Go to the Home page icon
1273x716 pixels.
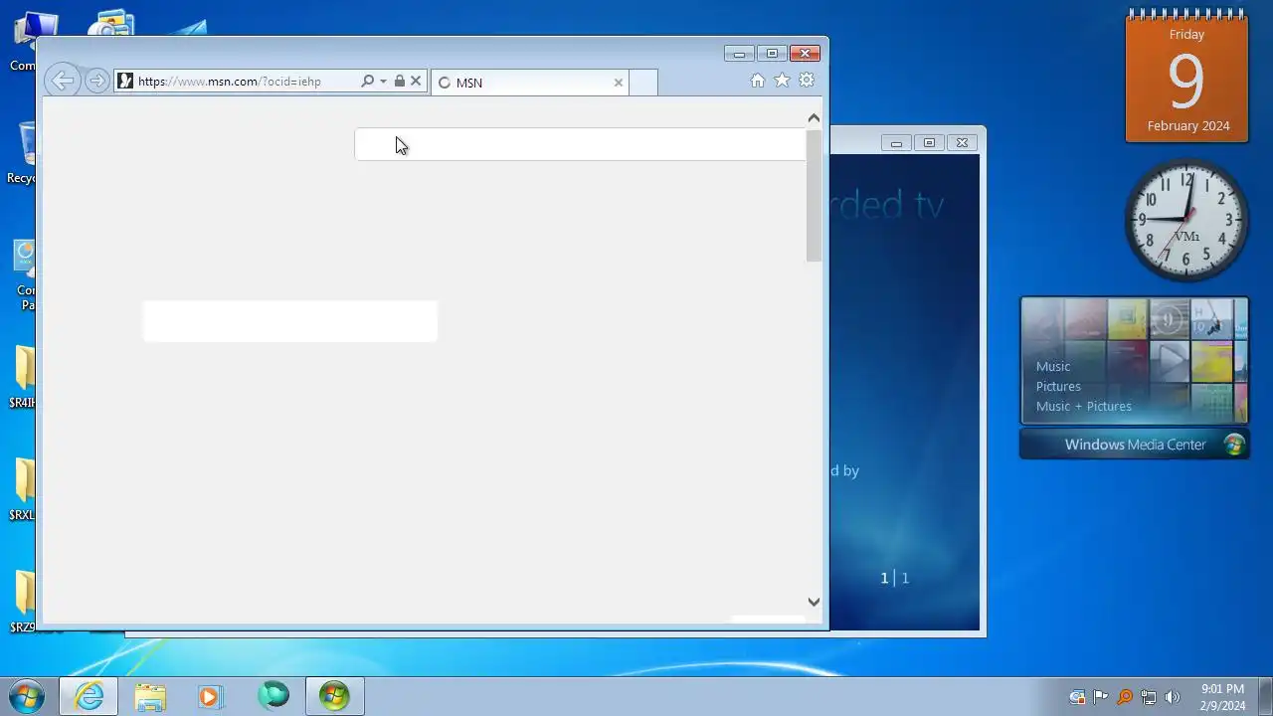click(x=758, y=81)
